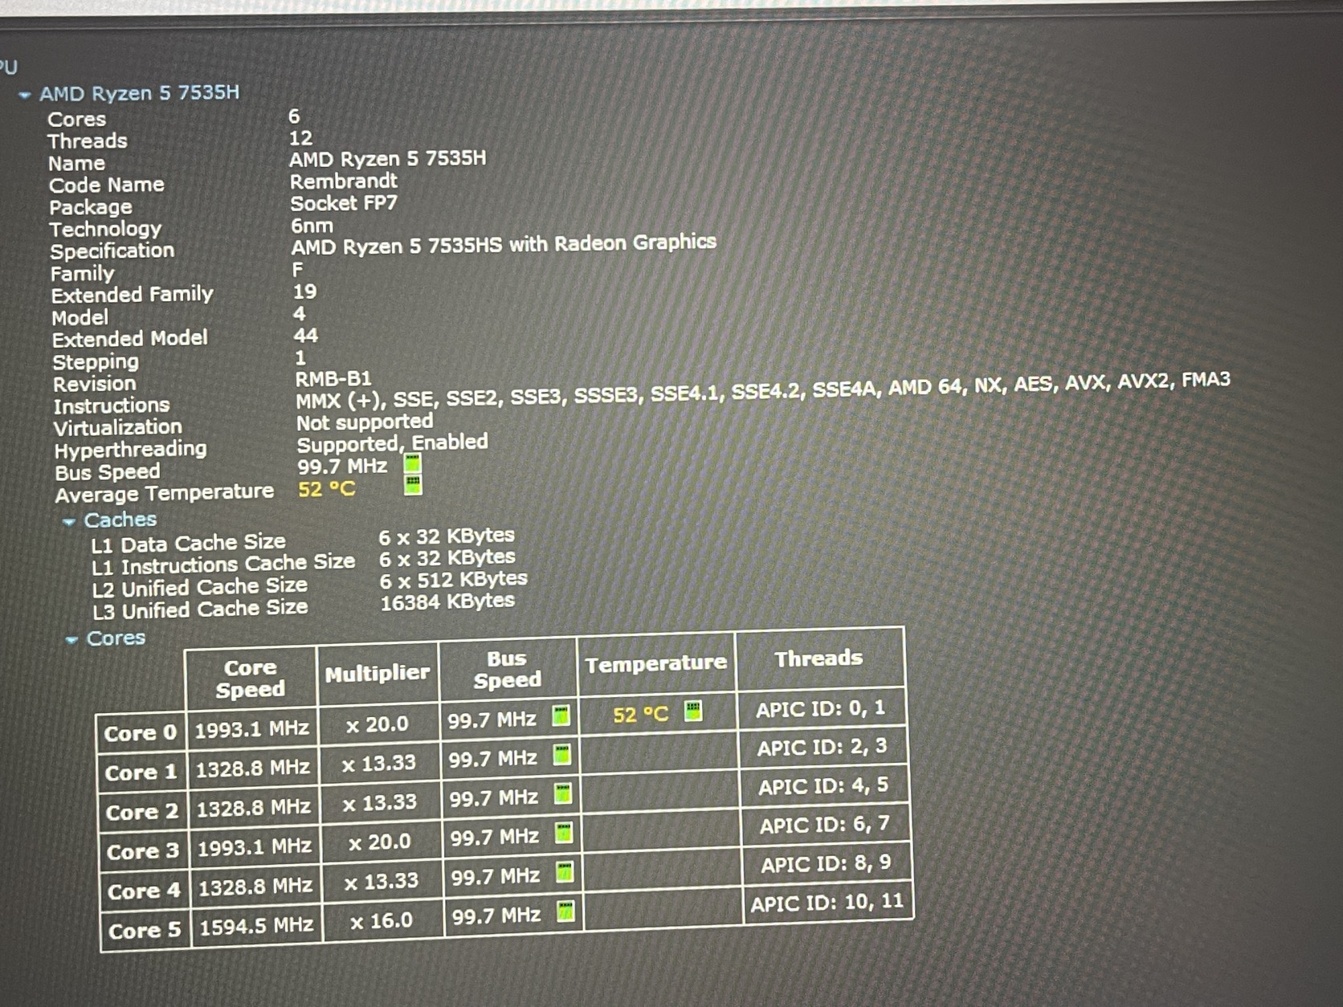Collapse the Cores section arrow
Image resolution: width=1343 pixels, height=1007 pixels.
pos(72,639)
